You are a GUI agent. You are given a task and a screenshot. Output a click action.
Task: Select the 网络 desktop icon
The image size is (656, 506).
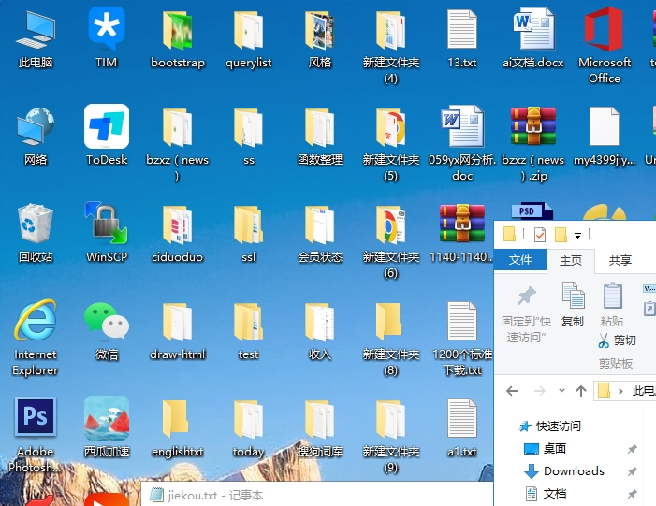click(x=36, y=137)
